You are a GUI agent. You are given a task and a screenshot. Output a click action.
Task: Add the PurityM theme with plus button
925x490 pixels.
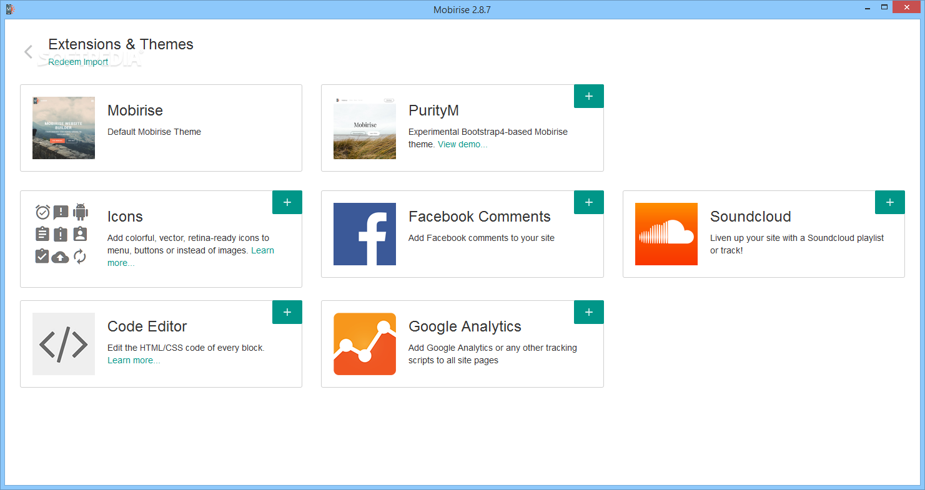(x=588, y=96)
